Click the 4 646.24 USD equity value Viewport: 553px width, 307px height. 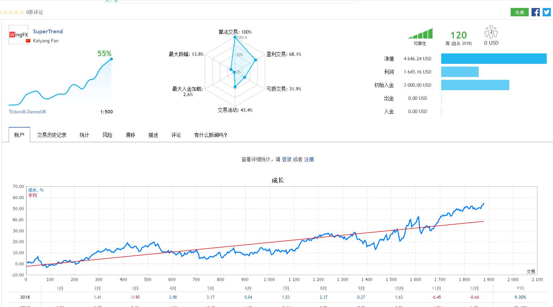coord(418,59)
